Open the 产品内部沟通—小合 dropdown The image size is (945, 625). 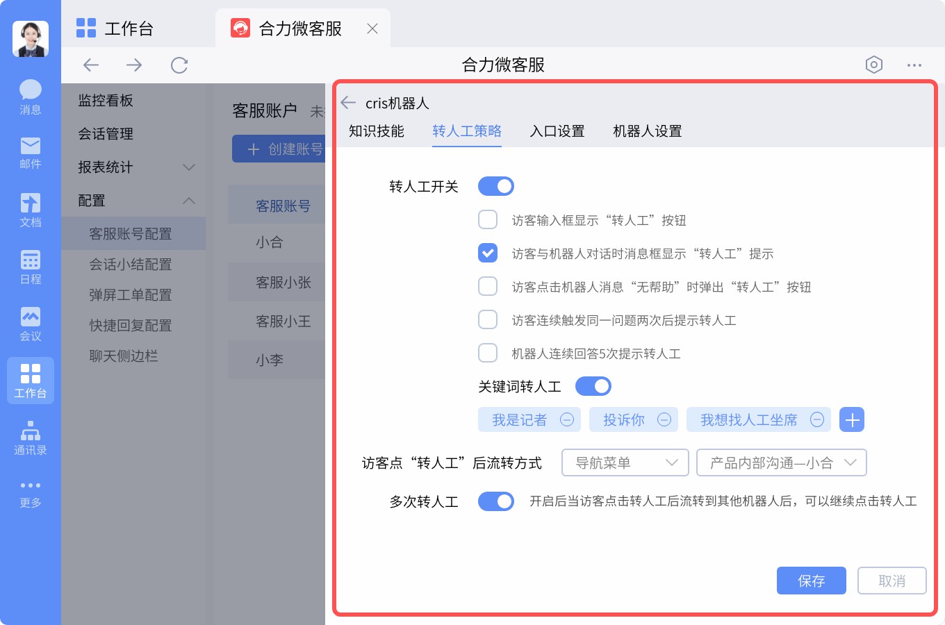pos(781,462)
